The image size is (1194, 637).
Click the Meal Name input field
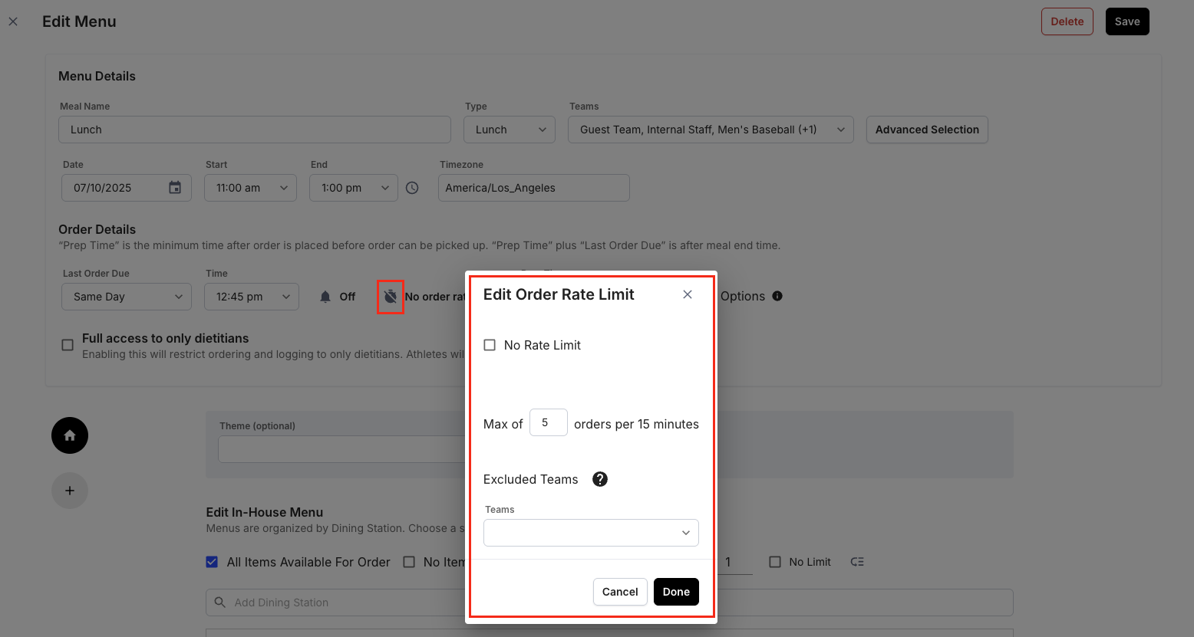pyautogui.click(x=255, y=130)
